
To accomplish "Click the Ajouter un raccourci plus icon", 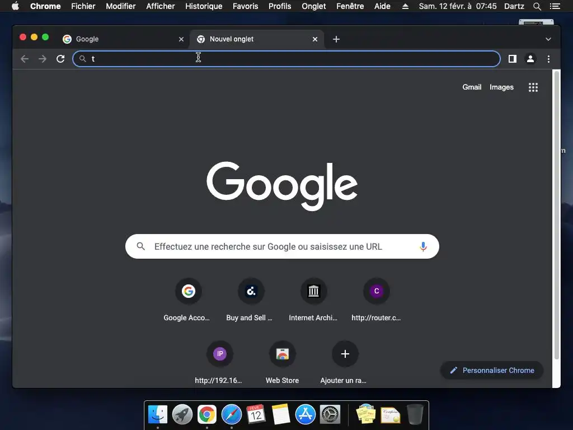I will [x=345, y=354].
